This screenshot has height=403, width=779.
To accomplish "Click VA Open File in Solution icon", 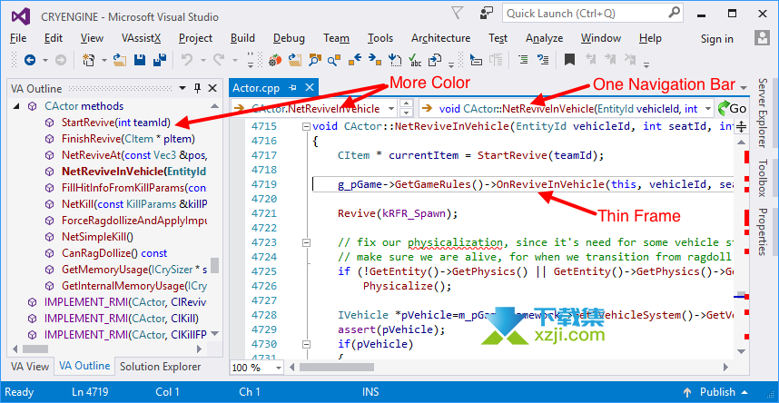I will click(x=295, y=61).
